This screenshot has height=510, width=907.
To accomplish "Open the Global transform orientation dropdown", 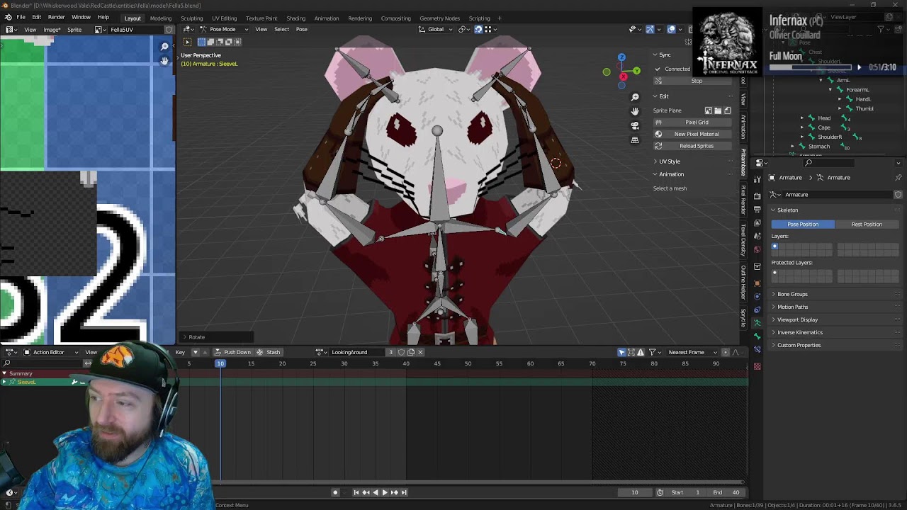I will click(x=435, y=29).
